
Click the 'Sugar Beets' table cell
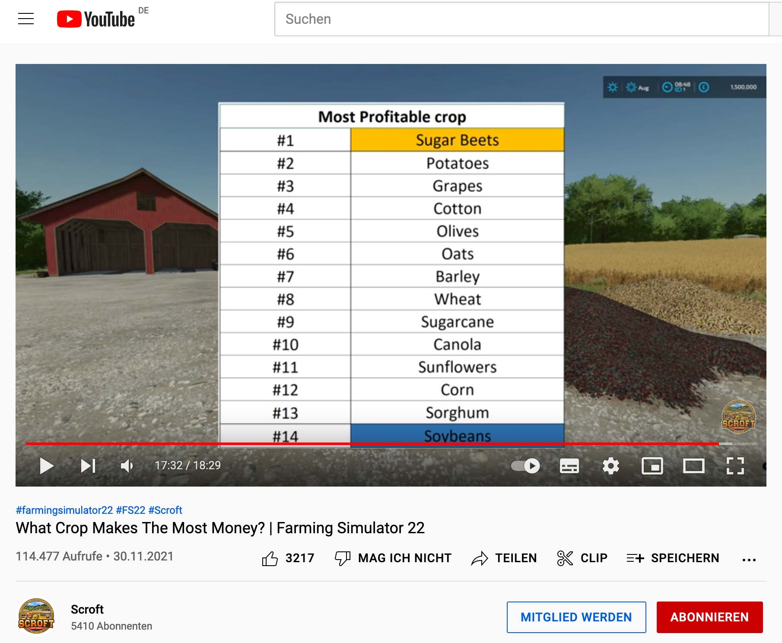[x=457, y=140]
